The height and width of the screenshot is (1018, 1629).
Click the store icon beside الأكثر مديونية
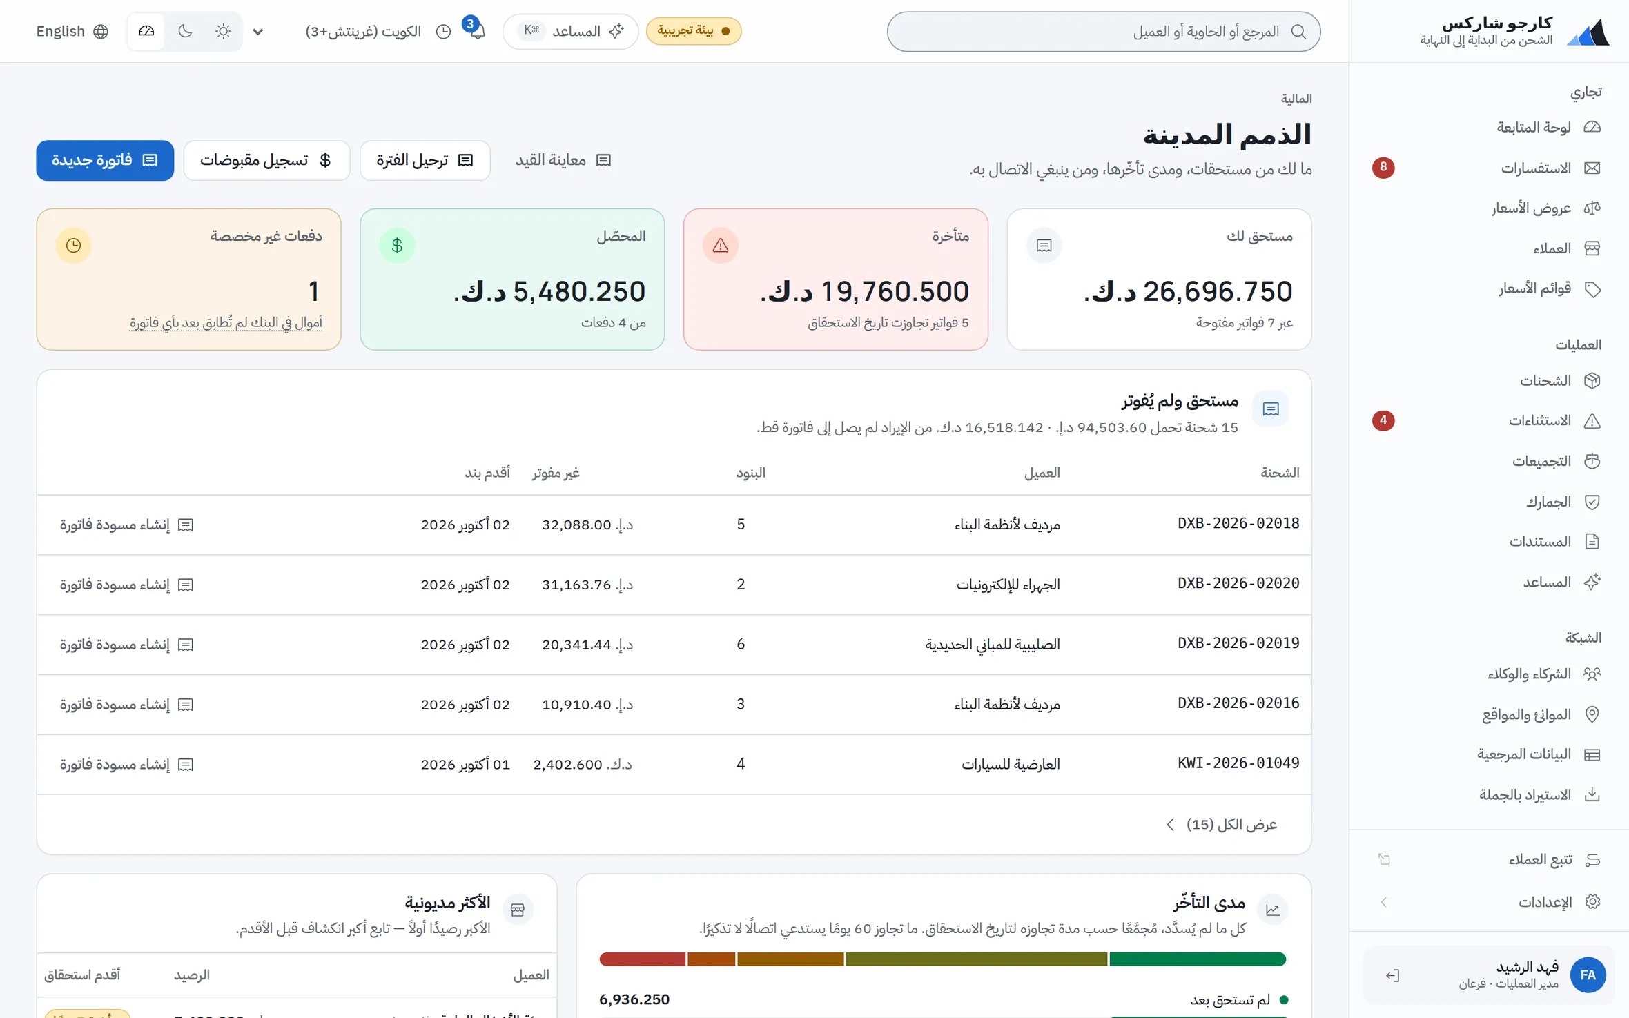pyautogui.click(x=518, y=910)
